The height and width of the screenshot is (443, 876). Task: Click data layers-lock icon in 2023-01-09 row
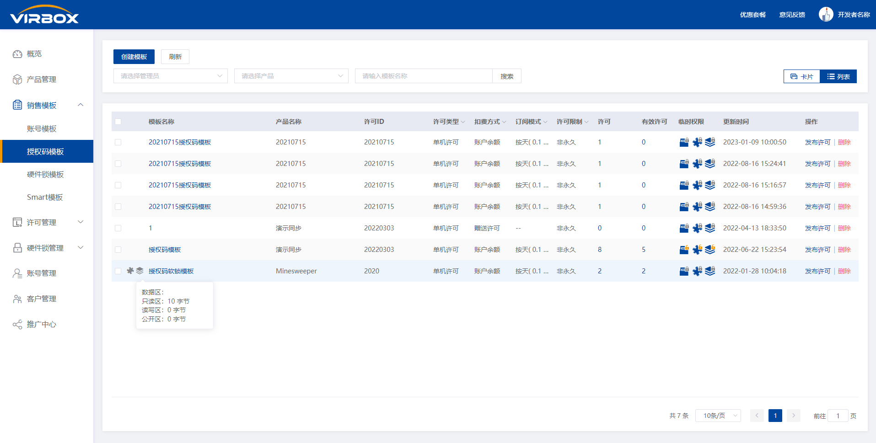click(x=710, y=142)
